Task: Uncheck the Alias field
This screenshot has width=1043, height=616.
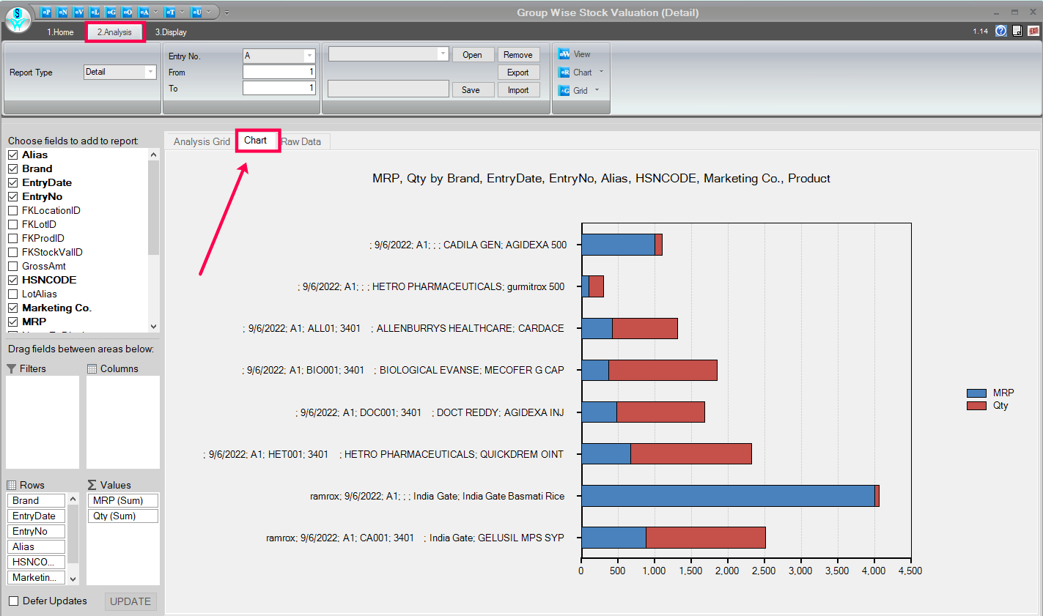Action: (12, 155)
